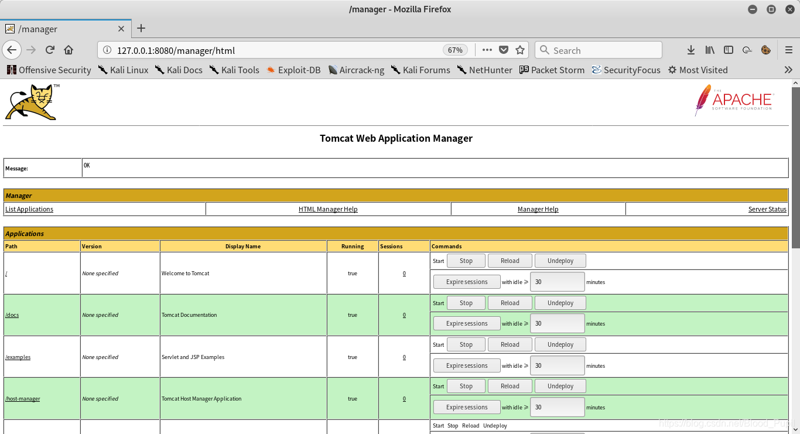The image size is (800, 434).
Task: Open Packet Storm bookmark
Action: tap(552, 70)
